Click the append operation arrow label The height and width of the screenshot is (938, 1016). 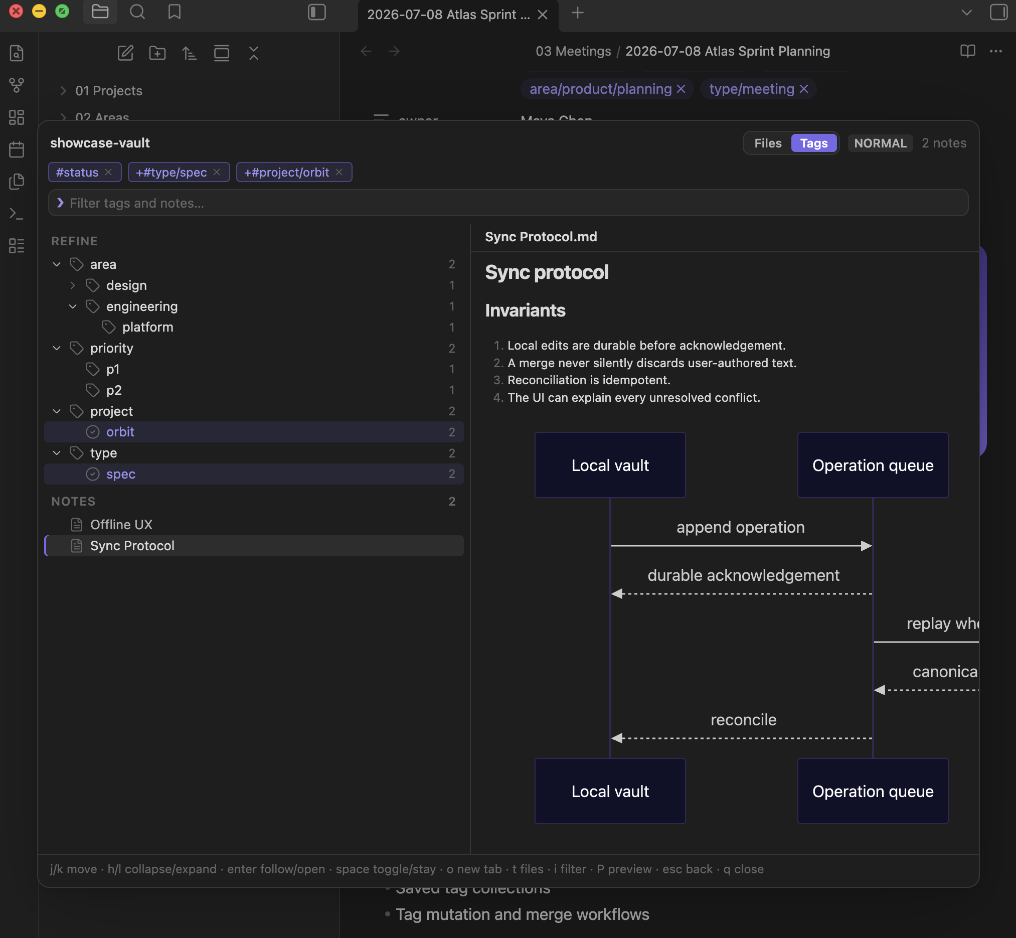740,527
